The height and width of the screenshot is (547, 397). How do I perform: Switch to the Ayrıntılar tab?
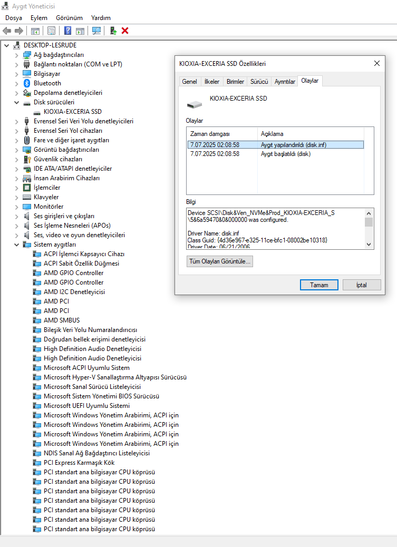[x=285, y=81]
